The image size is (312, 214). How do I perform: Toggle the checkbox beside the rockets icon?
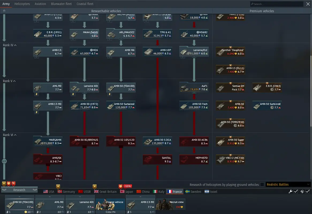[308, 192]
